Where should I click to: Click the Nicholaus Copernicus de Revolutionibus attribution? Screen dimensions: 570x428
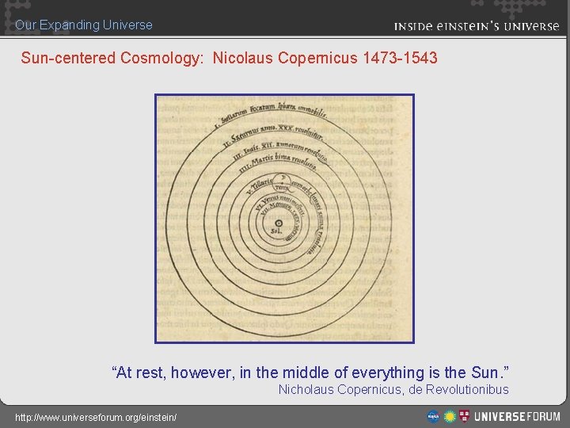[x=393, y=389]
